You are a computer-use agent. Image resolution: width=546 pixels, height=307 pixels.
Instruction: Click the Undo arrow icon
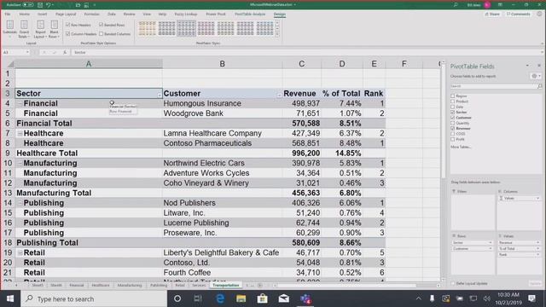click(x=49, y=5)
